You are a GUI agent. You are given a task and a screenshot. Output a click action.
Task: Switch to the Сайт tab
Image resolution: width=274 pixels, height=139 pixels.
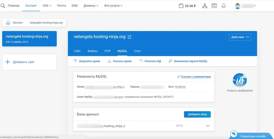(77, 51)
